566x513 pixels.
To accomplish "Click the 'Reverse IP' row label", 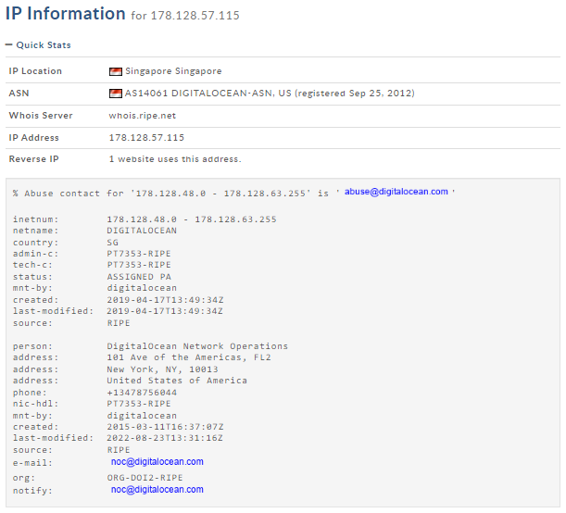I will [x=33, y=159].
